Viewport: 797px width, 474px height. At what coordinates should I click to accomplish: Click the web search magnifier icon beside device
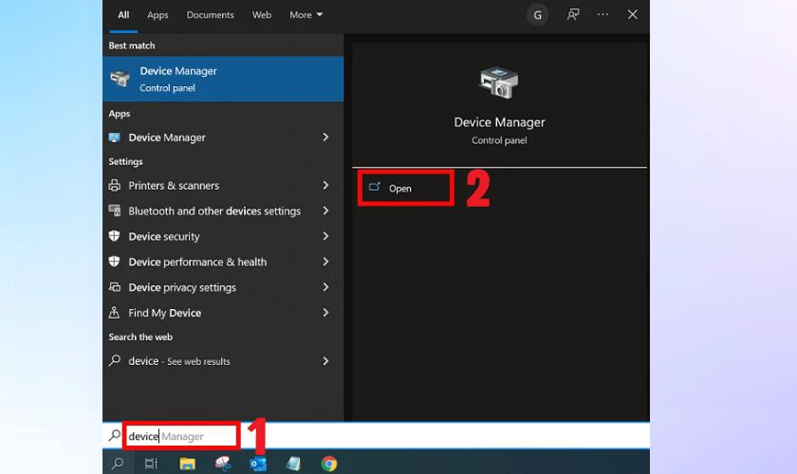115,360
